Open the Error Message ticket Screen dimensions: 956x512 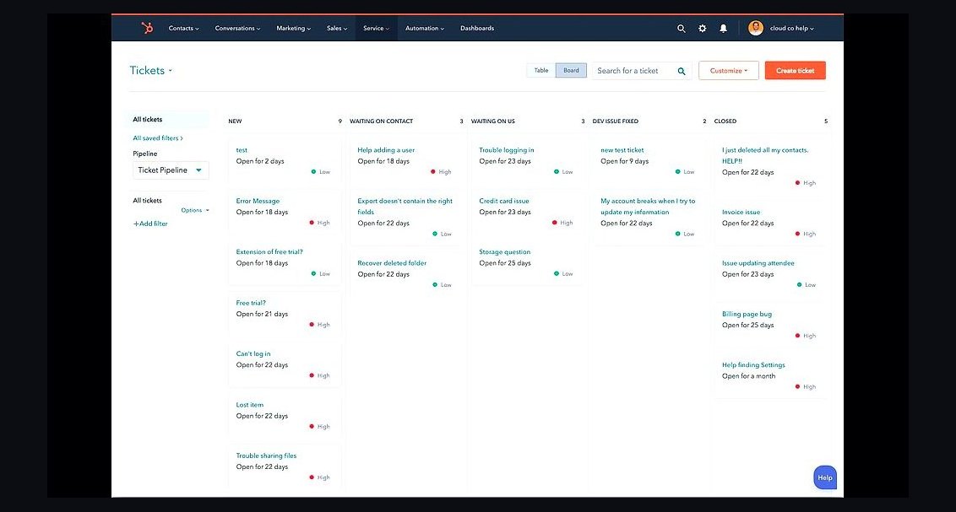coord(258,201)
